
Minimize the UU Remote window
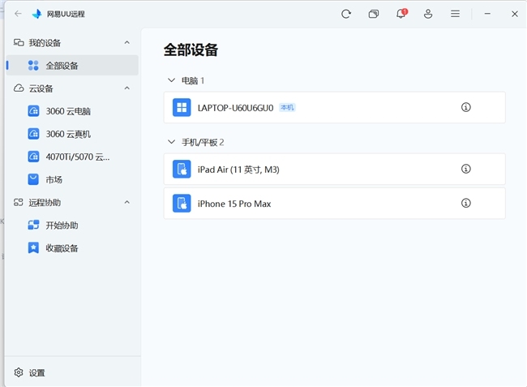(487, 14)
